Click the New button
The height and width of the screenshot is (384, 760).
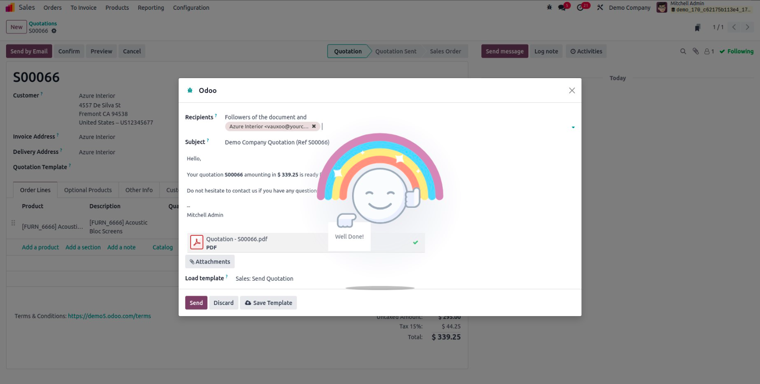point(17,27)
